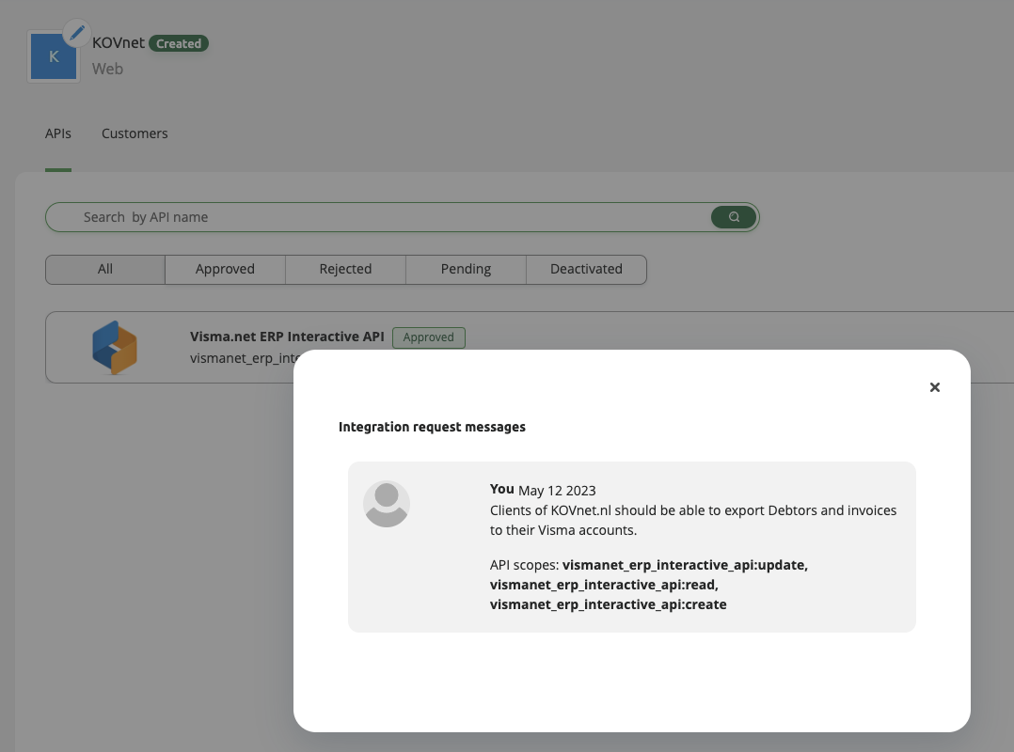Switch to the Customers tab
This screenshot has height=752, width=1014.
(x=135, y=133)
